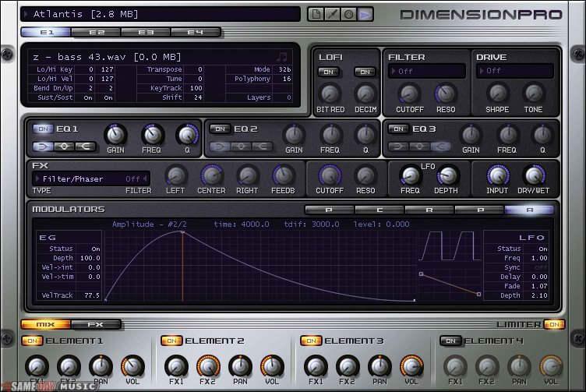Open Drive type dropdown showing Off
The image size is (586, 392).
514,71
